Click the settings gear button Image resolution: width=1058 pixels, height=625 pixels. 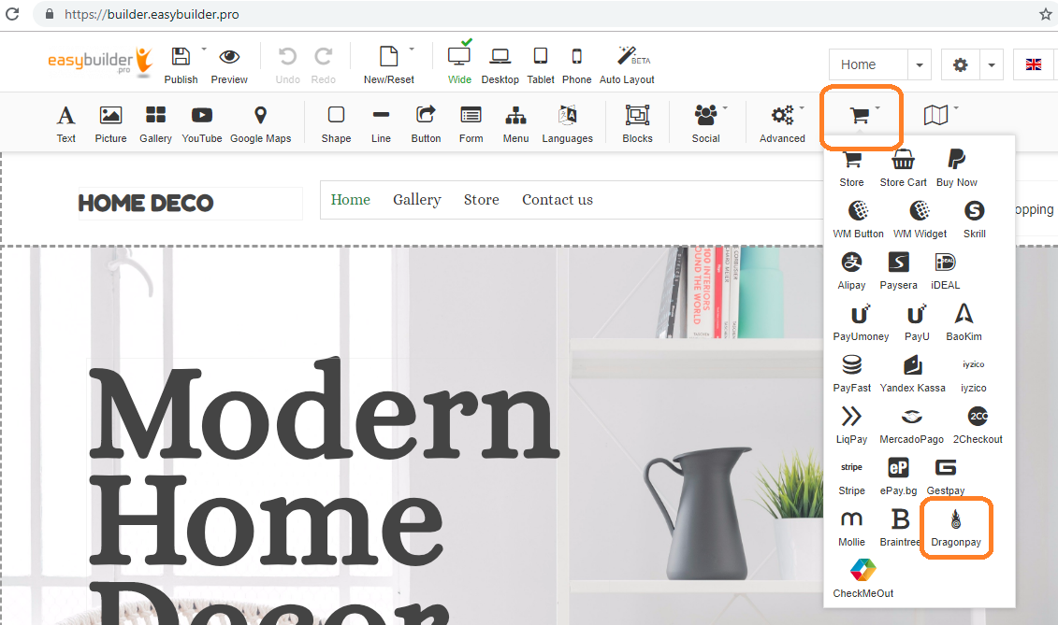pos(960,64)
